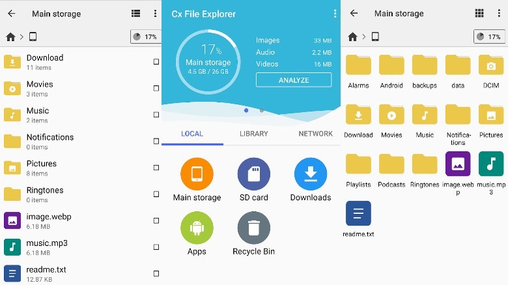
Task: Open music.mp3 in the grid view
Action: [x=491, y=173]
